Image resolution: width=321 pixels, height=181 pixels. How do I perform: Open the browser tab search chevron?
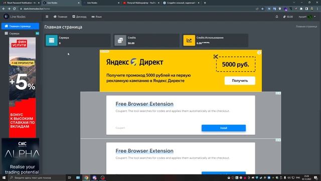point(294,3)
